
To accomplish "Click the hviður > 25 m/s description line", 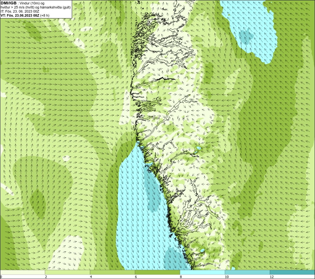I will 36,8.
